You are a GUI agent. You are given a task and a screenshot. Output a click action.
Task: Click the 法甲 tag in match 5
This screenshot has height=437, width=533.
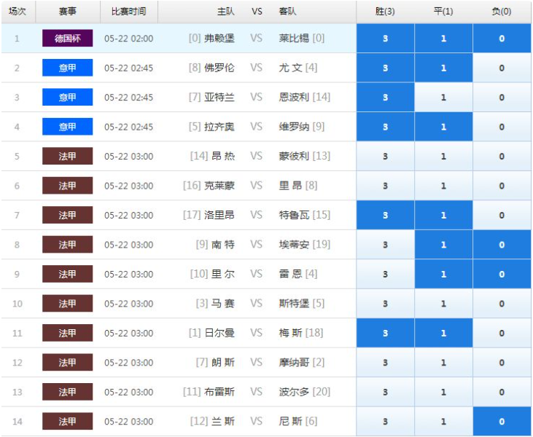(67, 156)
